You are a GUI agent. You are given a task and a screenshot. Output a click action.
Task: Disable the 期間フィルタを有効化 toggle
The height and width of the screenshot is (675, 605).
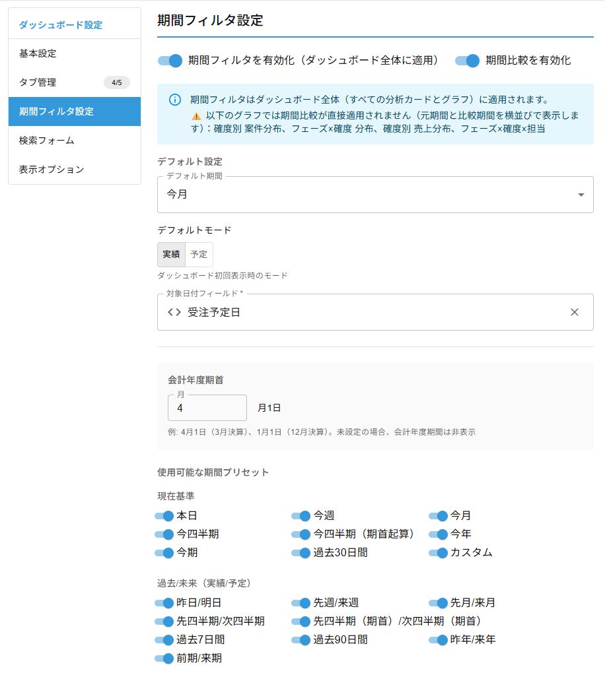tap(169, 60)
